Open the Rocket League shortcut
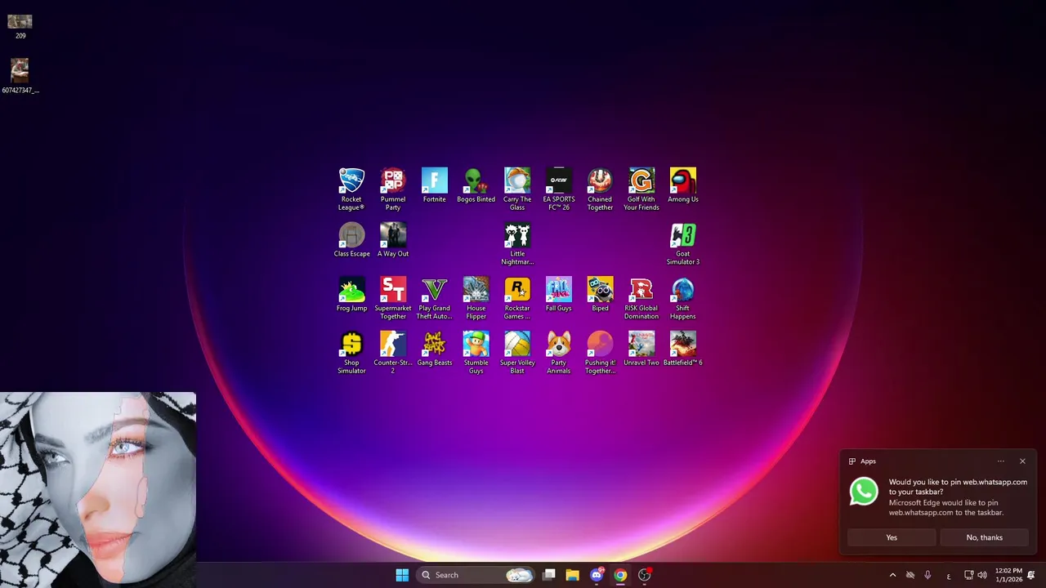 coord(351,189)
